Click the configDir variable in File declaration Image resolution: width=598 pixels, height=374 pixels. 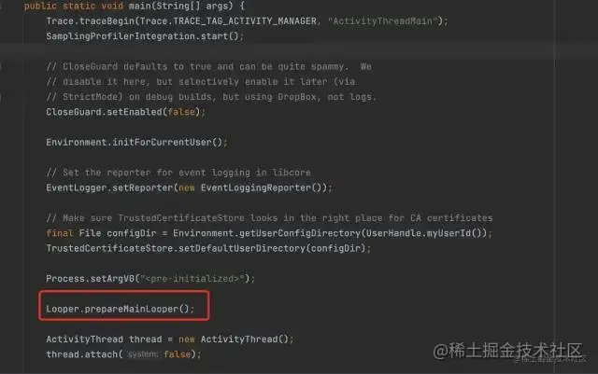pyautogui.click(x=131, y=233)
